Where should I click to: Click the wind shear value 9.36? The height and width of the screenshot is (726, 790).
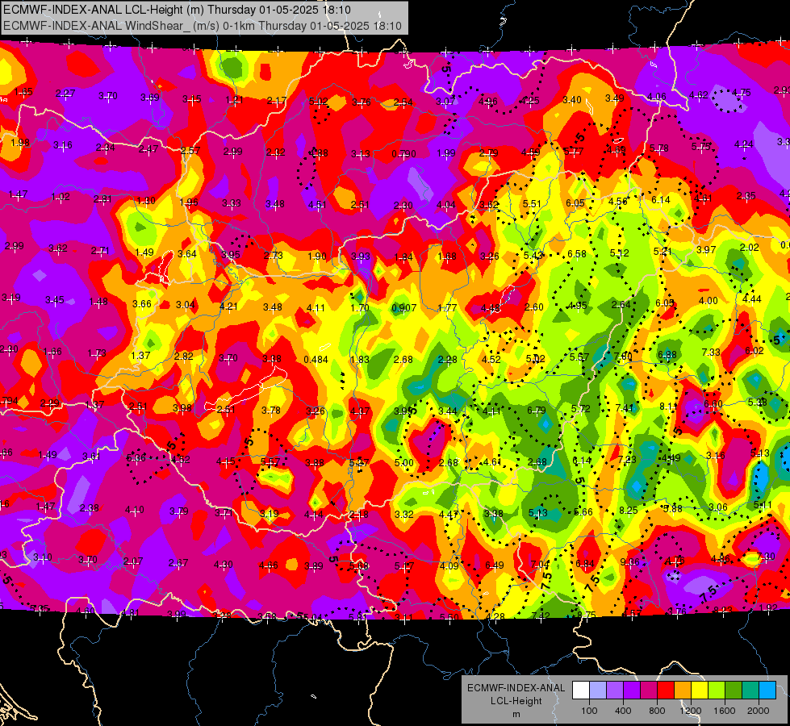629,561
